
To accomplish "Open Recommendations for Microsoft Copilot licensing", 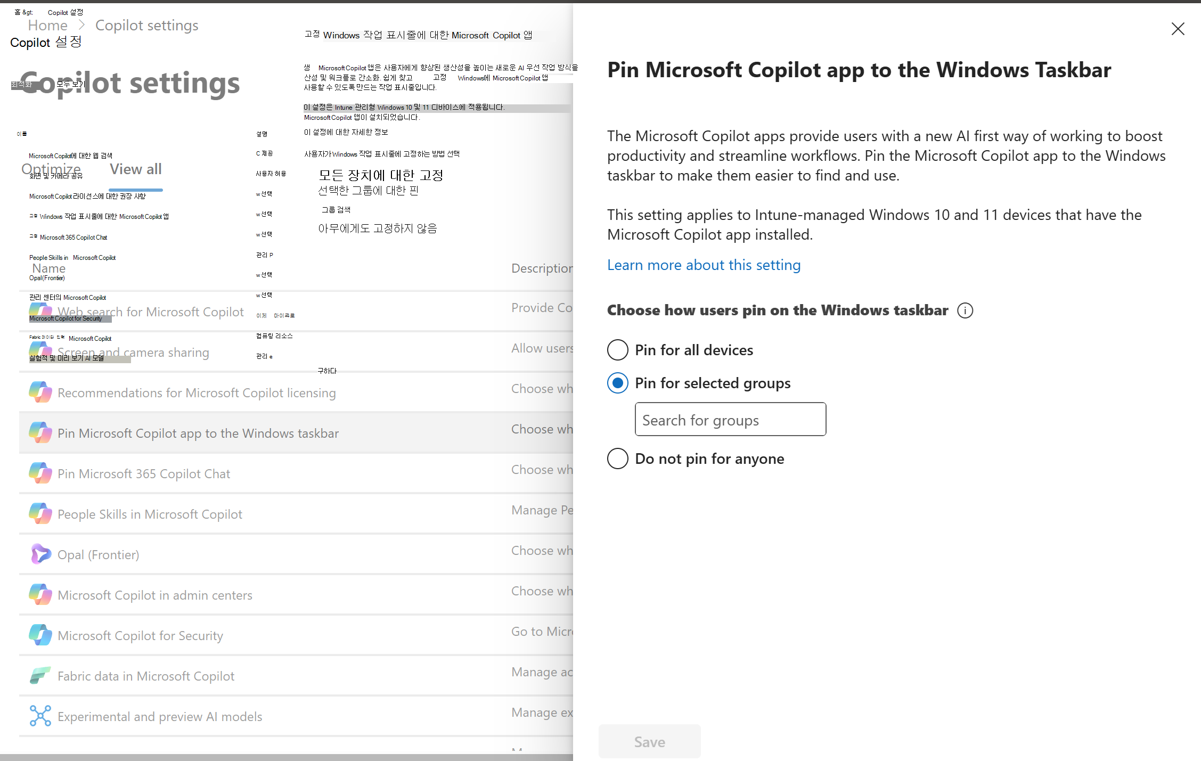I will (x=197, y=393).
